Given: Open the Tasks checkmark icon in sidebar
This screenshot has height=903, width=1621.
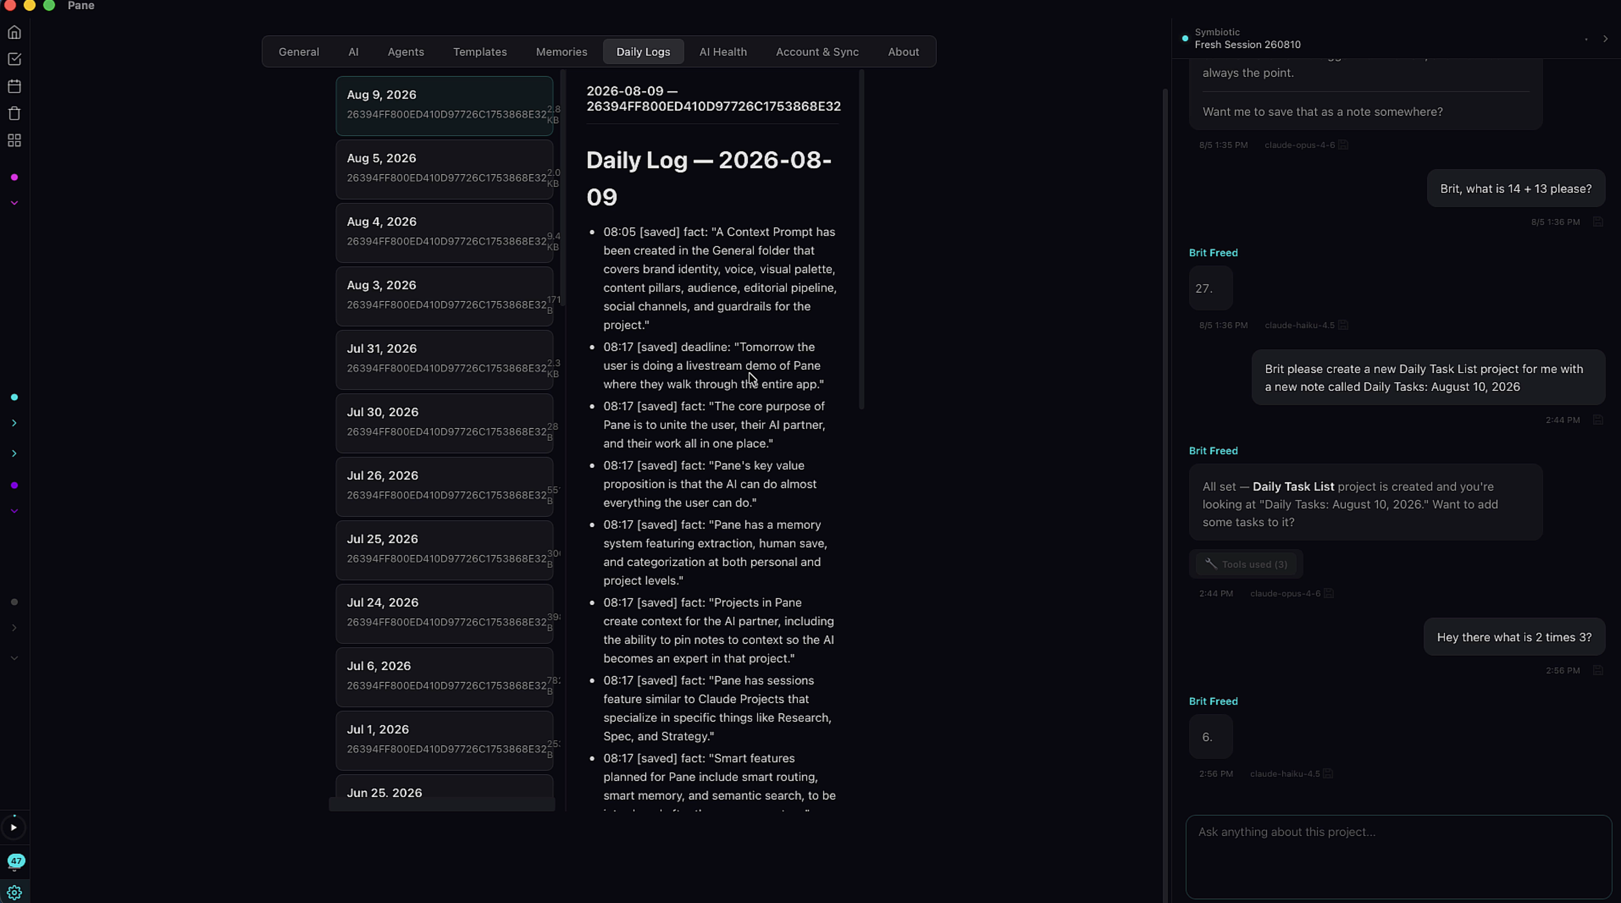Looking at the screenshot, I should click(14, 59).
